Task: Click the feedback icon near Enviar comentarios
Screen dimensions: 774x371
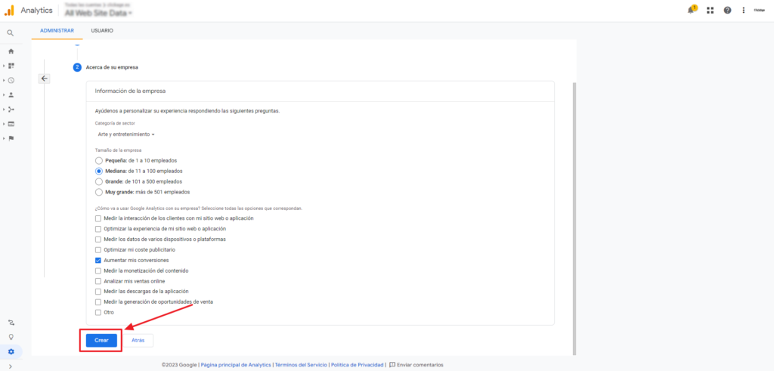Action: [x=392, y=365]
